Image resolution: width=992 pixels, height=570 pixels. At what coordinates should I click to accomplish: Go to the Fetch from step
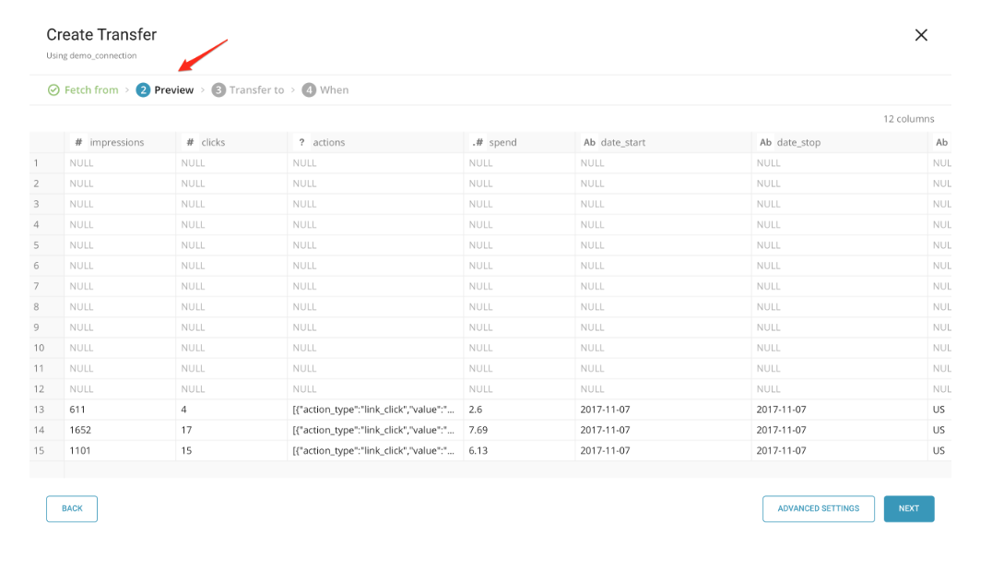(90, 90)
